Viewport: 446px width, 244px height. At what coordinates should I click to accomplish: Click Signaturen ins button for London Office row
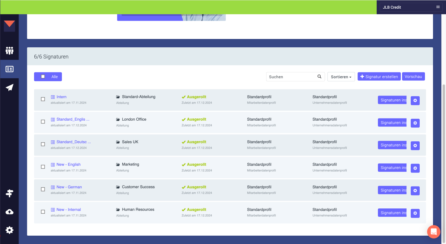click(392, 122)
